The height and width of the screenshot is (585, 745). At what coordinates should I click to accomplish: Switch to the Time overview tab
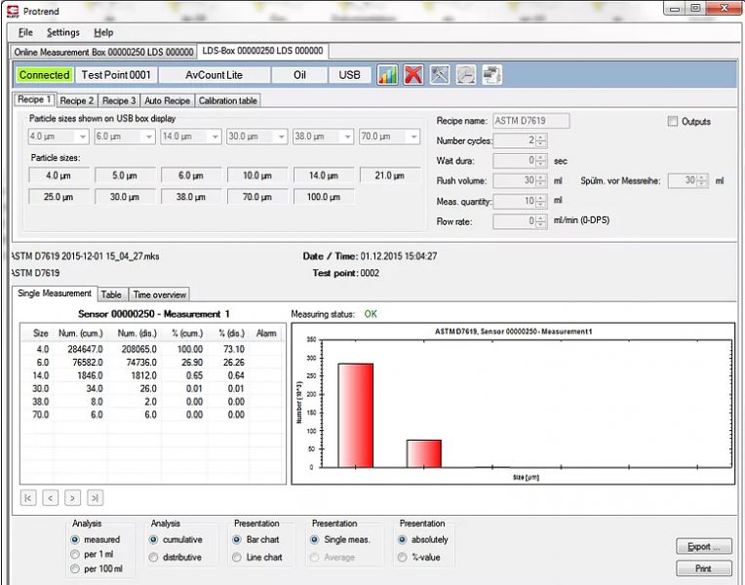pyautogui.click(x=158, y=294)
